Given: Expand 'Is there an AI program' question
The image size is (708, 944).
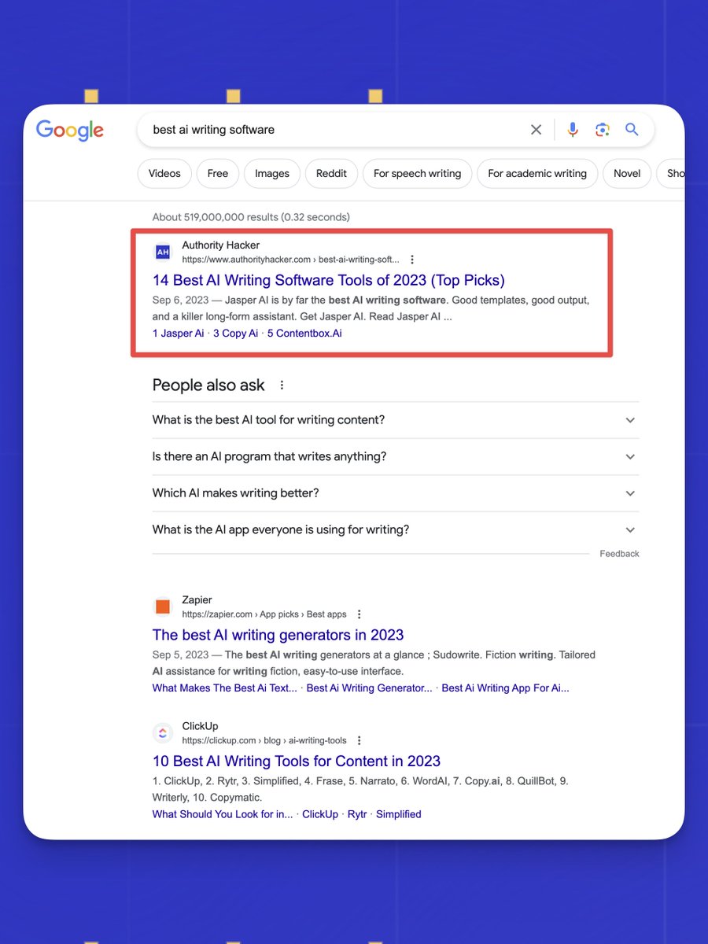Looking at the screenshot, I should (396, 457).
